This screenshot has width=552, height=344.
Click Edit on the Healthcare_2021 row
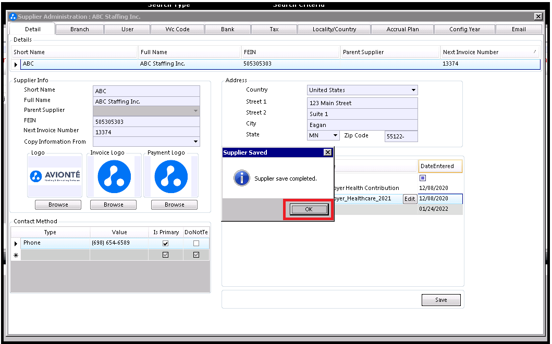(x=410, y=199)
